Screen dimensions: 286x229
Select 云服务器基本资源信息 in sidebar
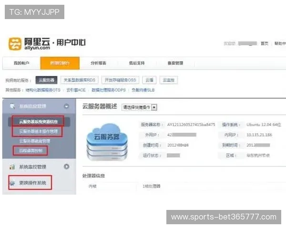[x=38, y=122]
